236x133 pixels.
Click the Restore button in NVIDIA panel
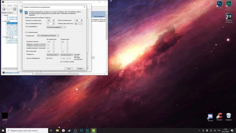pyautogui.click(x=99, y=16)
